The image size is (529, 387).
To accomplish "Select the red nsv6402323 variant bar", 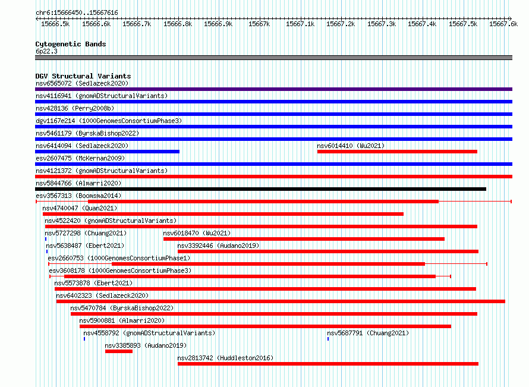I will pos(281,301).
